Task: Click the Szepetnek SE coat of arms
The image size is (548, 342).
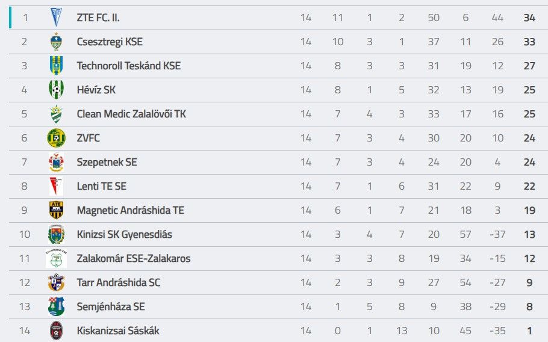Action: 56,162
